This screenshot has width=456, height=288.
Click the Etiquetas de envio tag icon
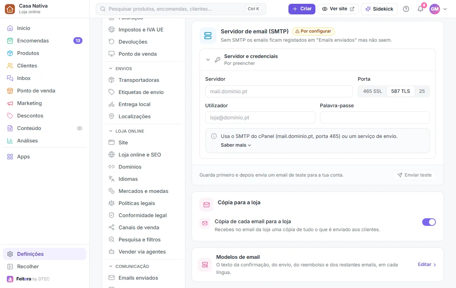(x=111, y=92)
